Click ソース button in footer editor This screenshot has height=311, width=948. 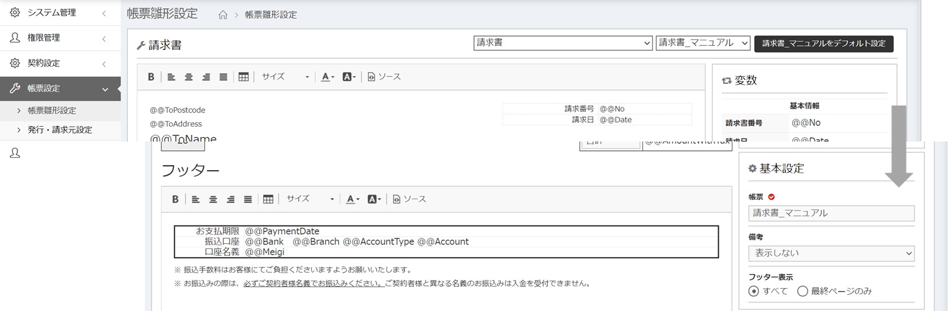(409, 199)
